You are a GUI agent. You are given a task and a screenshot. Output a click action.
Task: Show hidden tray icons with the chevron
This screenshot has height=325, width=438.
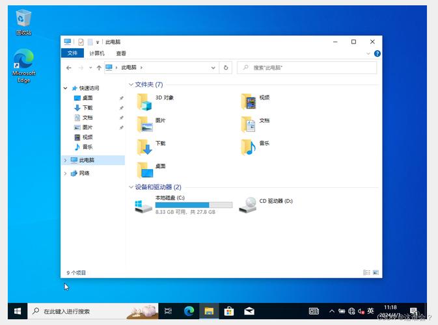pyautogui.click(x=331, y=311)
